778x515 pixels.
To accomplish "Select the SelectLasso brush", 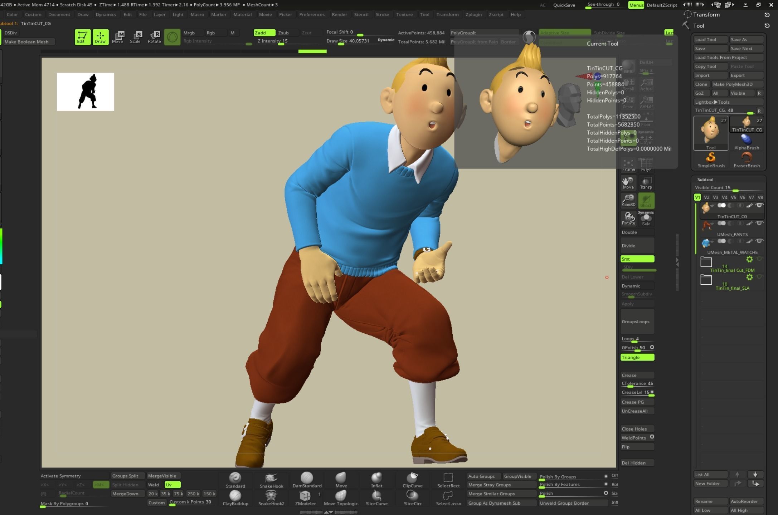I will click(448, 498).
